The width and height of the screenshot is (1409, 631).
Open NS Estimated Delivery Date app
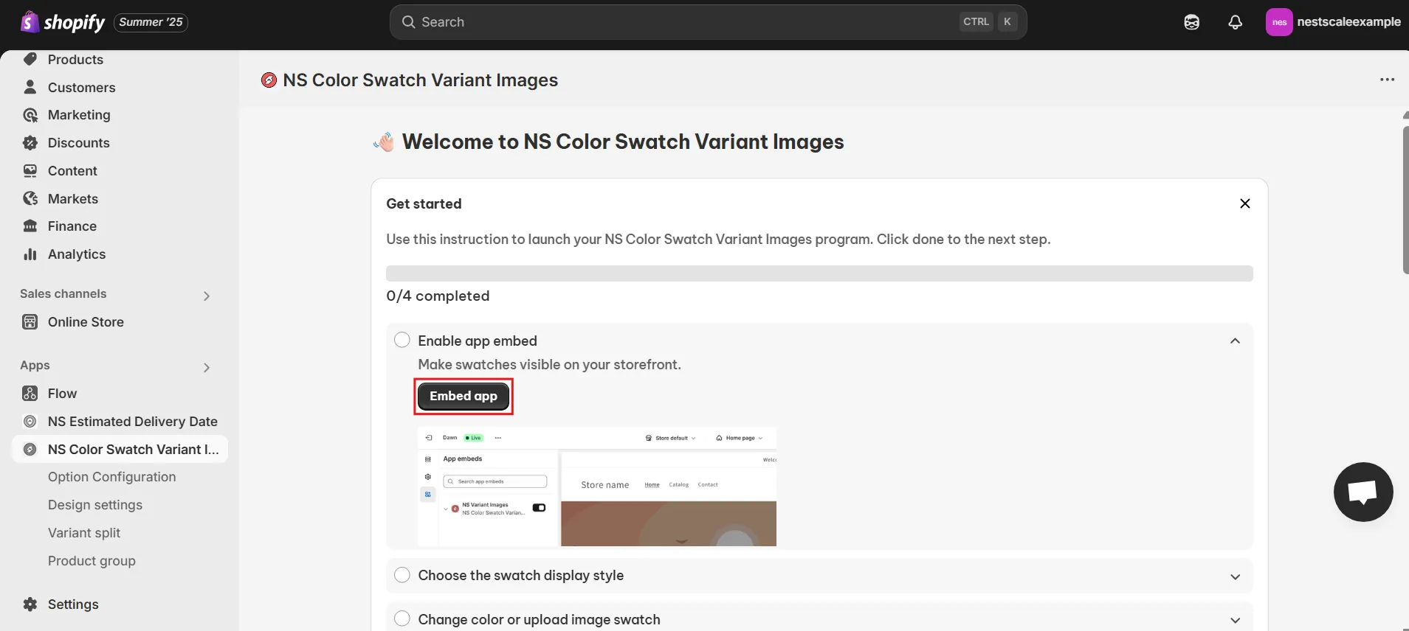tap(133, 422)
